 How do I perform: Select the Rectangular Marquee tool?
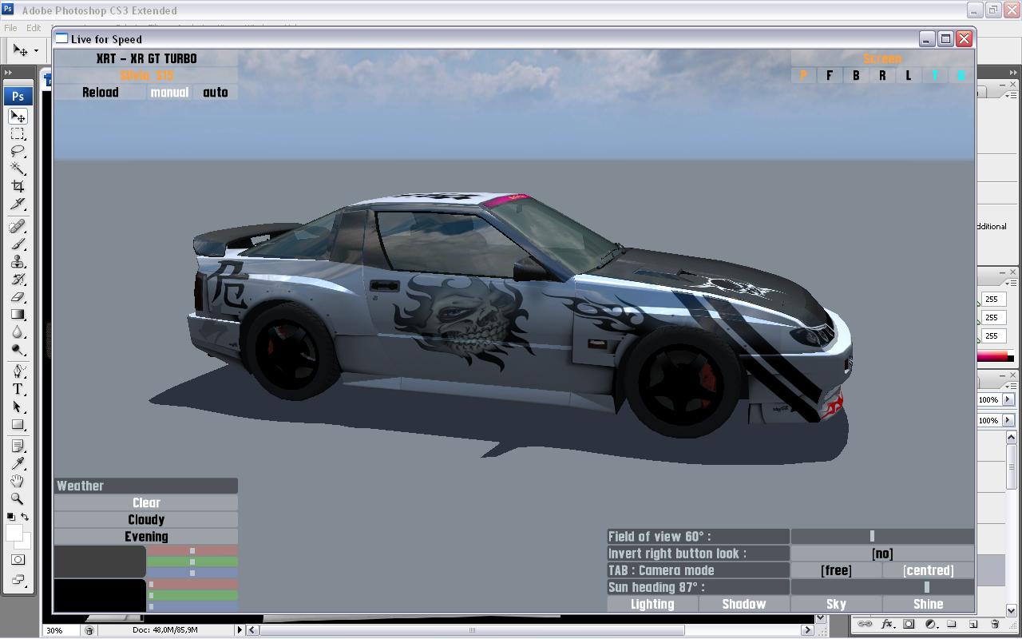point(18,134)
